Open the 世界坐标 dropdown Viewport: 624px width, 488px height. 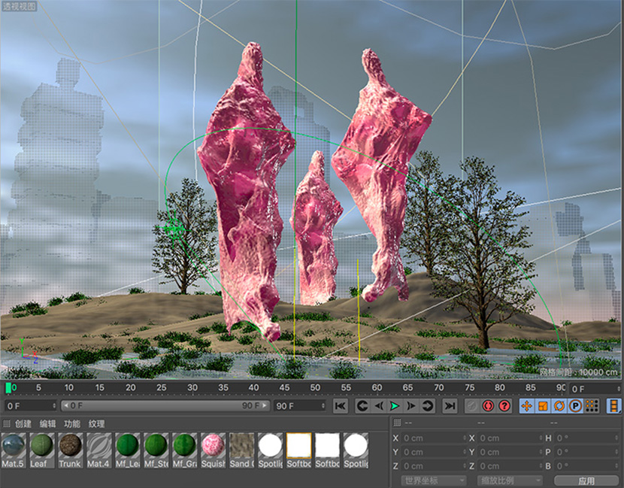point(433,480)
